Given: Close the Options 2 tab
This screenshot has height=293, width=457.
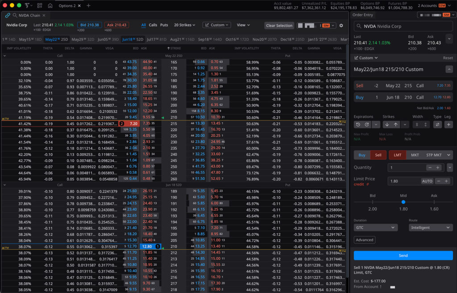Looking at the screenshot, I should [79, 5].
